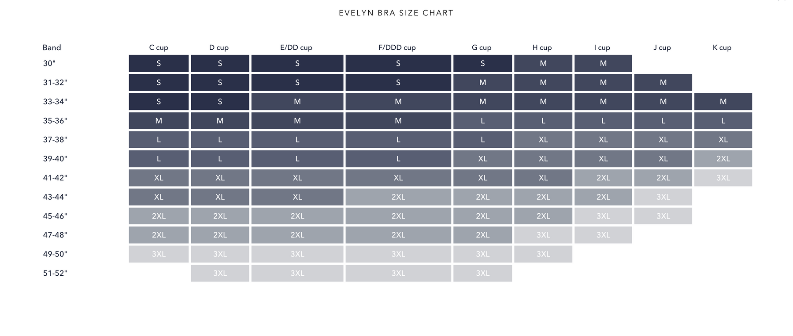Select the I cup 3XL cell in 47-48" row

603,235
